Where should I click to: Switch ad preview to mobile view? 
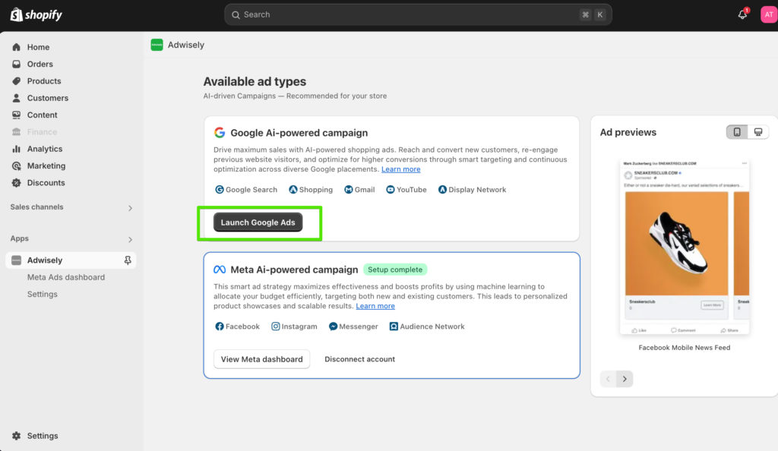click(737, 132)
